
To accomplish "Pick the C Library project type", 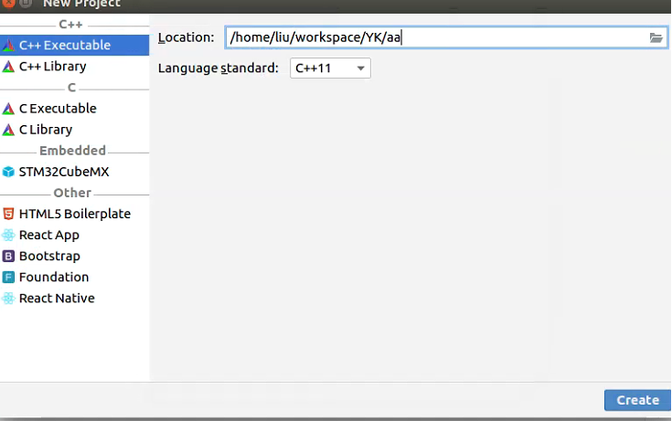I will tap(75, 130).
